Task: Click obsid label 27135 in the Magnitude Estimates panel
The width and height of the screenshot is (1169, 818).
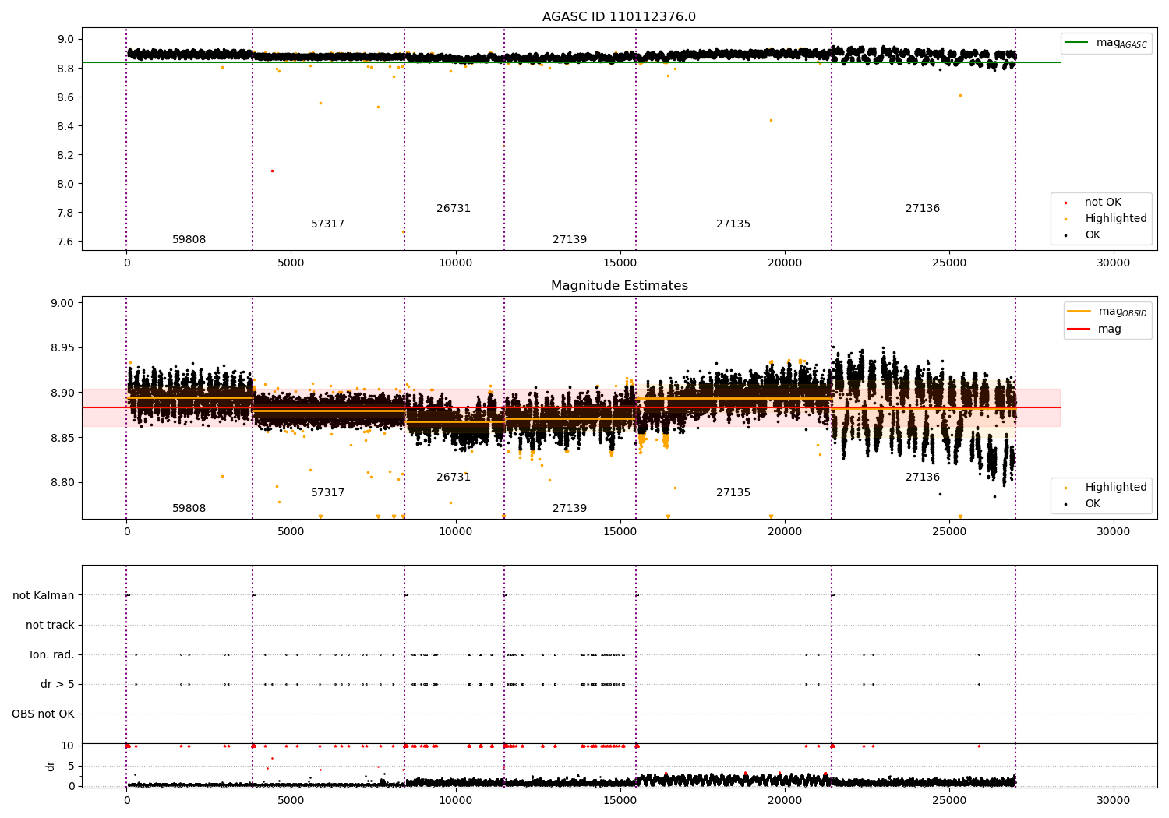Action: tap(733, 493)
